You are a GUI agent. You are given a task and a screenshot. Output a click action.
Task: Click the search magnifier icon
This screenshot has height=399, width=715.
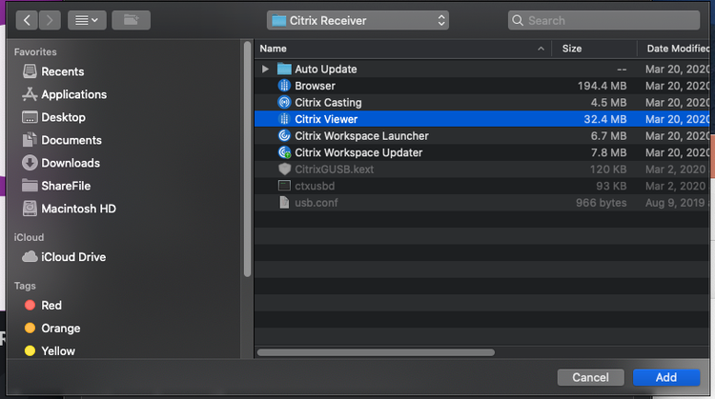[x=518, y=21]
